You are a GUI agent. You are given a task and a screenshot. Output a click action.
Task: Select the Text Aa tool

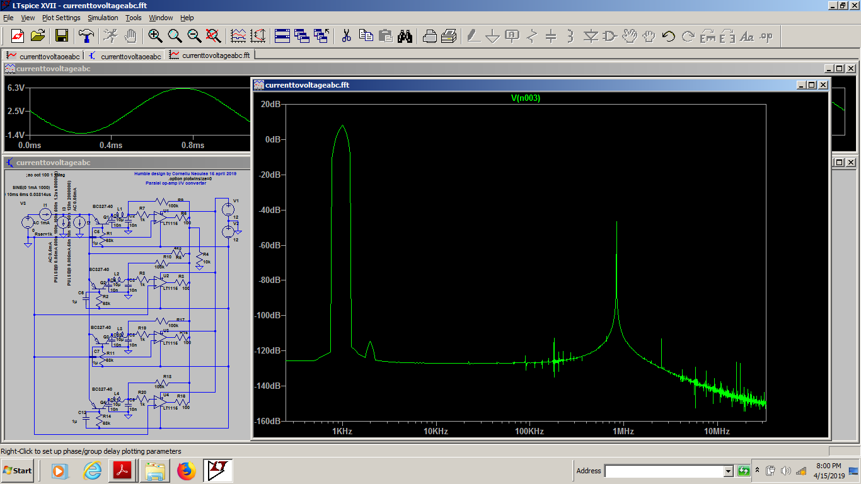click(747, 36)
